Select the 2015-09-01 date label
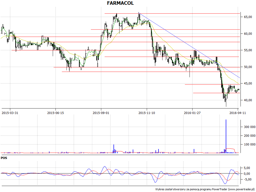 coord(101,113)
